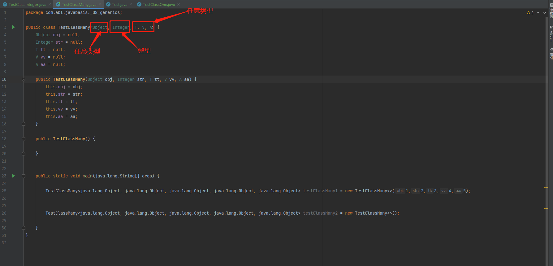Screen dimensions: 553x266
Task: Close the Test.java tab
Action: pos(131,4)
